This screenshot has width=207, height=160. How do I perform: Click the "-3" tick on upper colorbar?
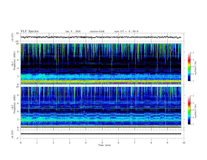193,53
